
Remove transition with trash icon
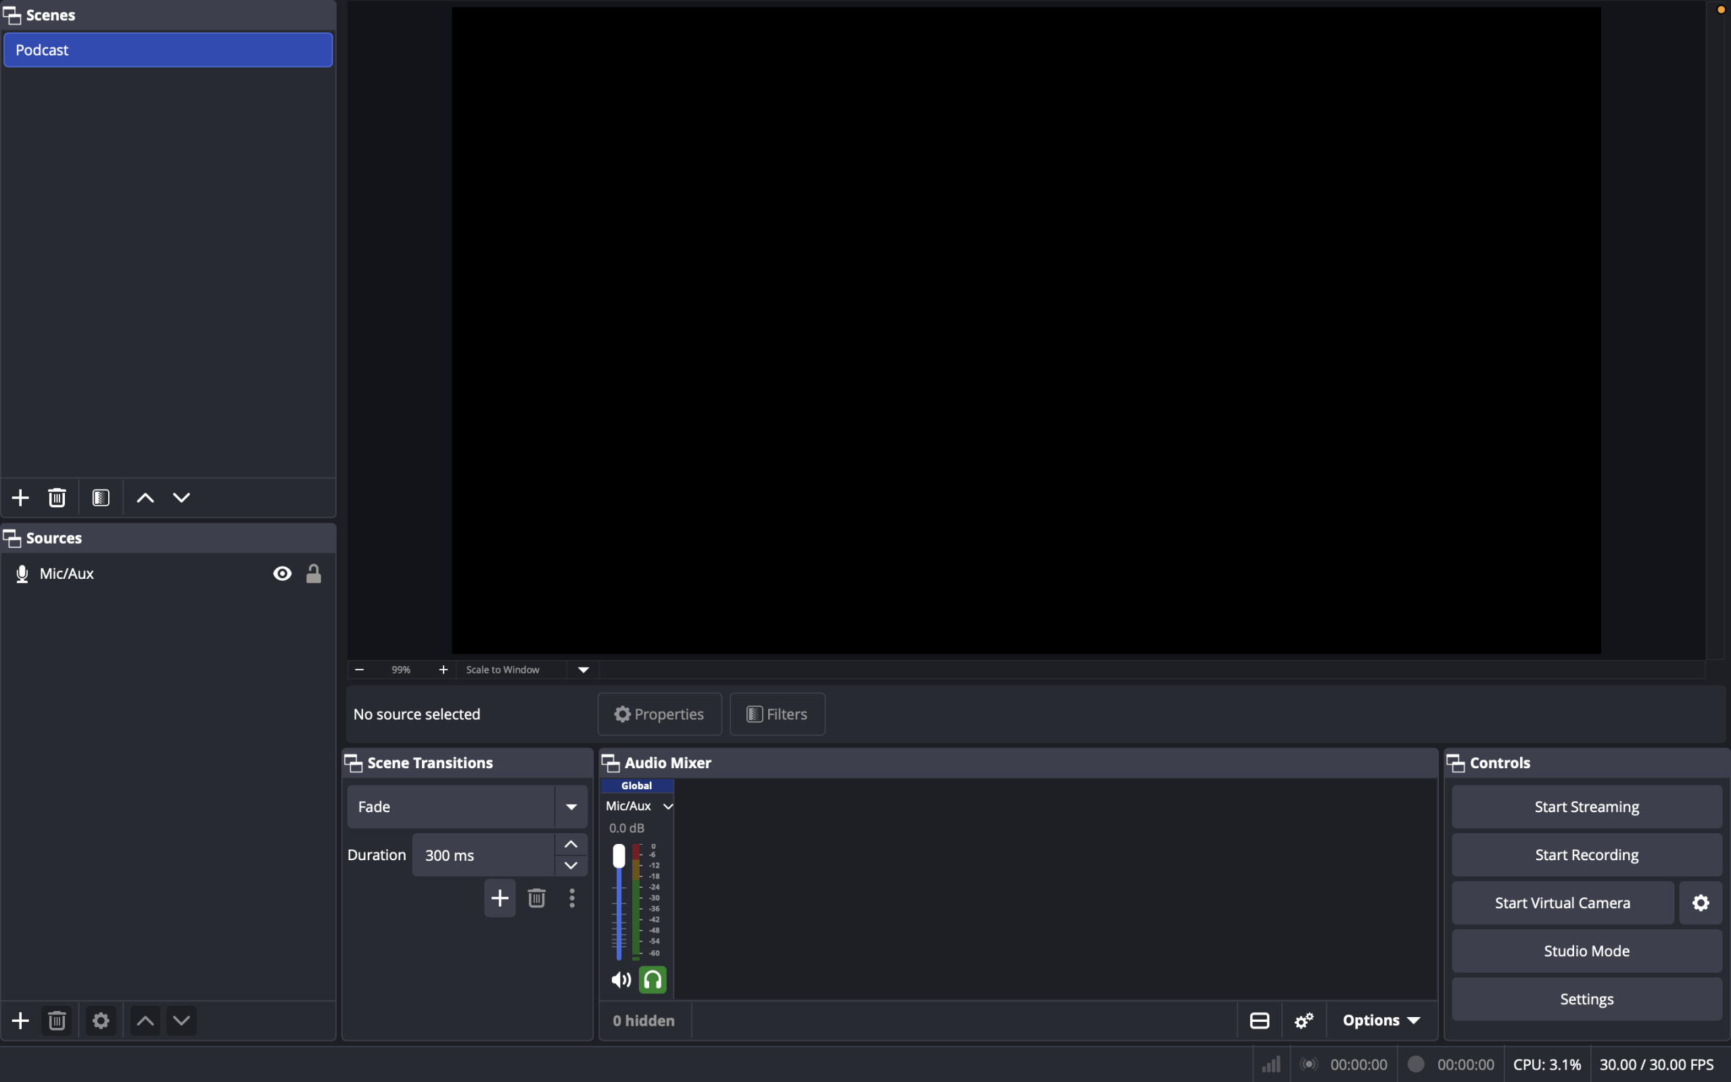(536, 898)
